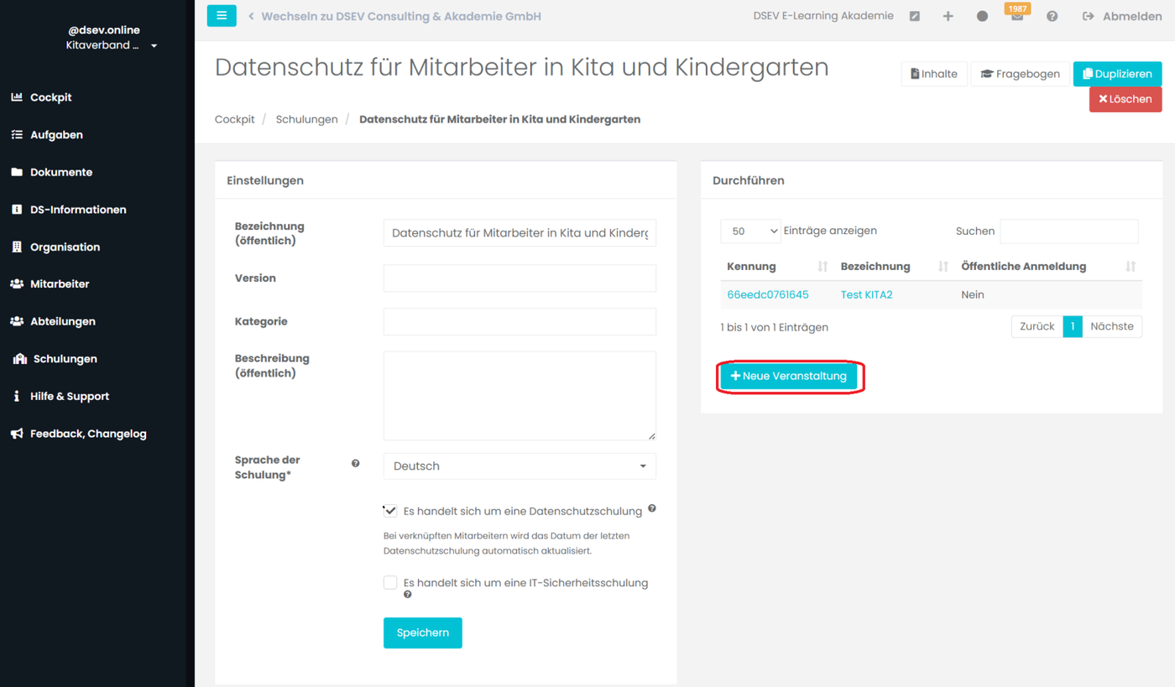Open the Sprache der Schulung dropdown
The image size is (1175, 687).
[x=520, y=466]
